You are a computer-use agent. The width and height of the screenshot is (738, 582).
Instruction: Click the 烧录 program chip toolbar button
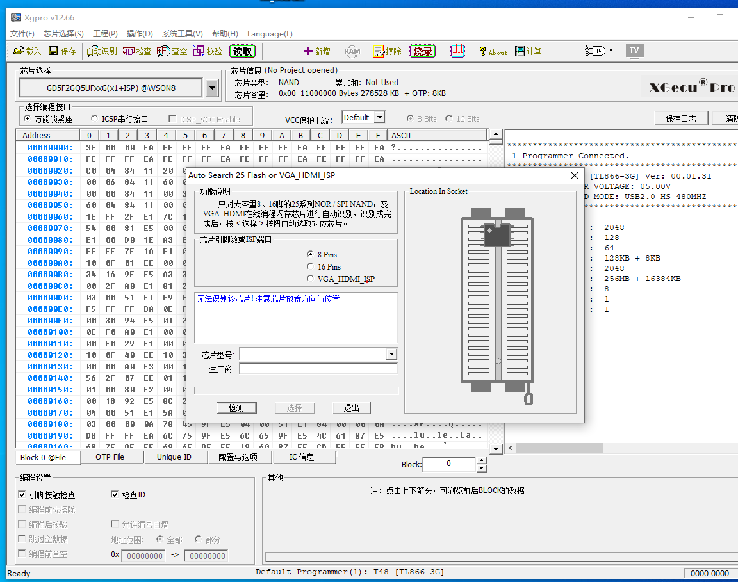[423, 51]
